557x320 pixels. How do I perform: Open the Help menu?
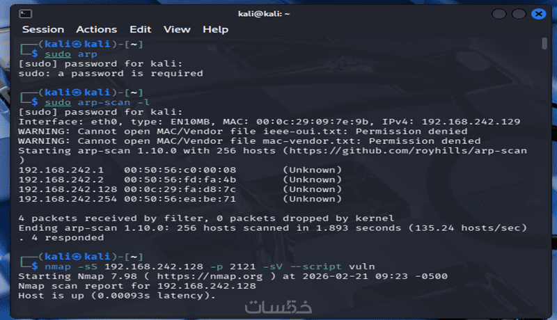[215, 29]
